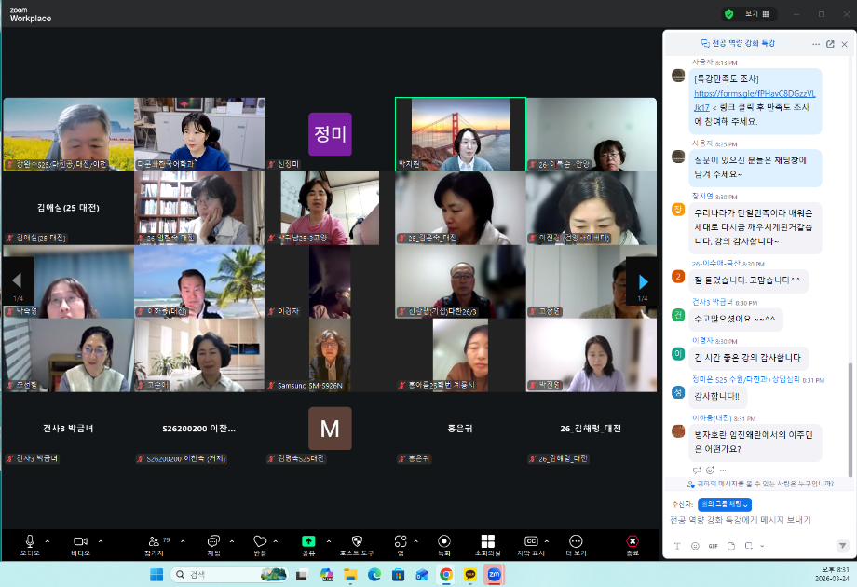Start recording with the 녹화 button
The height and width of the screenshot is (587, 857).
[x=444, y=542]
